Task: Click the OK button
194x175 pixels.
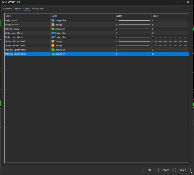Action: point(149,170)
